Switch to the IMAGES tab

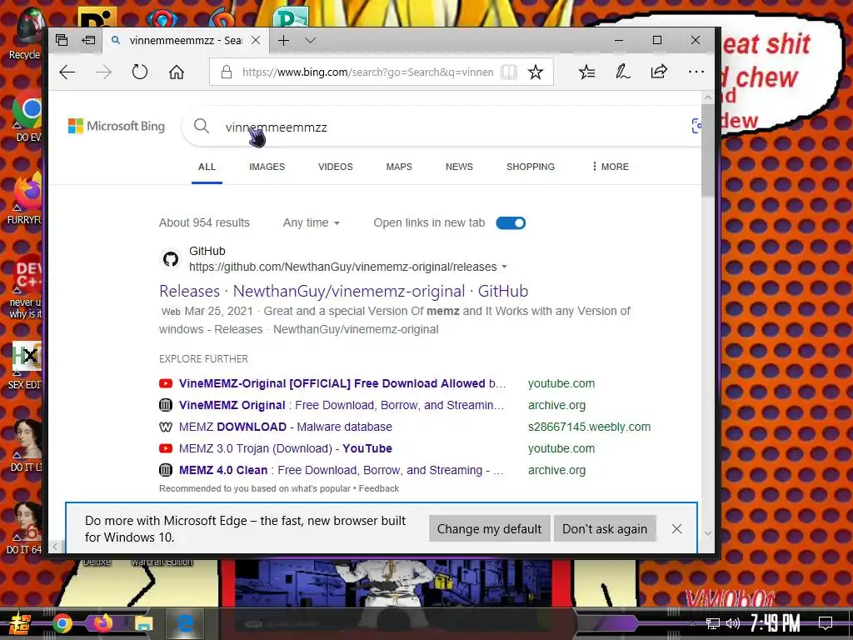pyautogui.click(x=267, y=167)
